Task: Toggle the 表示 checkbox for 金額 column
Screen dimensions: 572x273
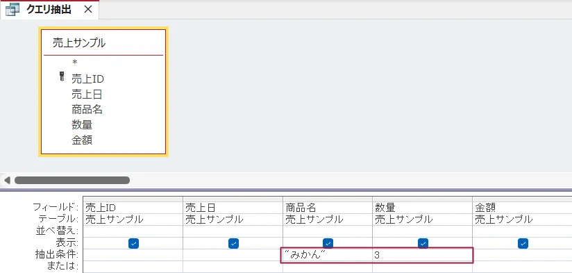Action: [x=523, y=243]
